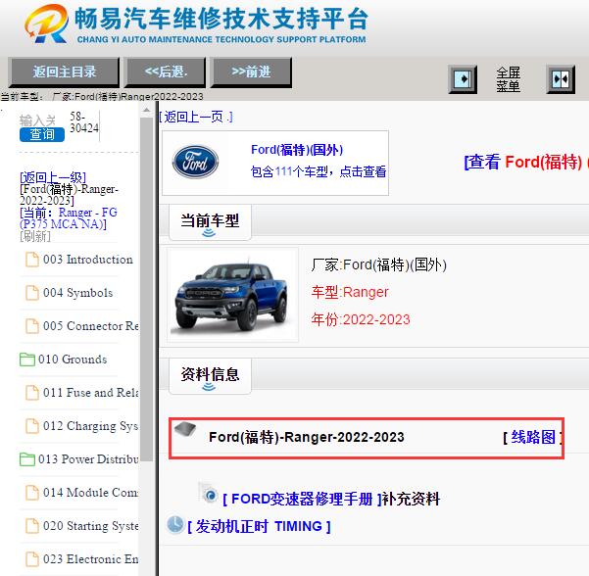Click the page icon beside 020 Starting
This screenshot has height=576, width=589.
pyautogui.click(x=32, y=526)
